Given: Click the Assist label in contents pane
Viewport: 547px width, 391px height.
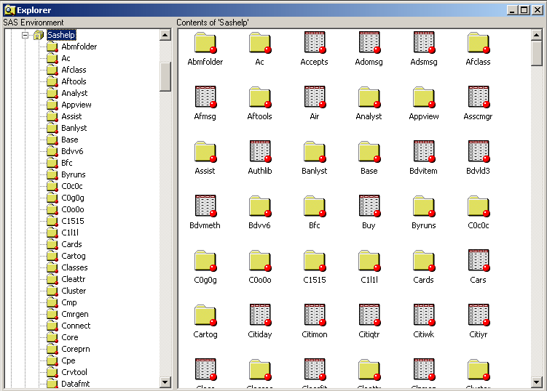Looking at the screenshot, I should pyautogui.click(x=205, y=171).
